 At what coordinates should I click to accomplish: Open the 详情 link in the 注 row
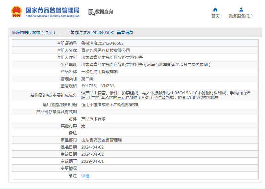click(x=85, y=176)
